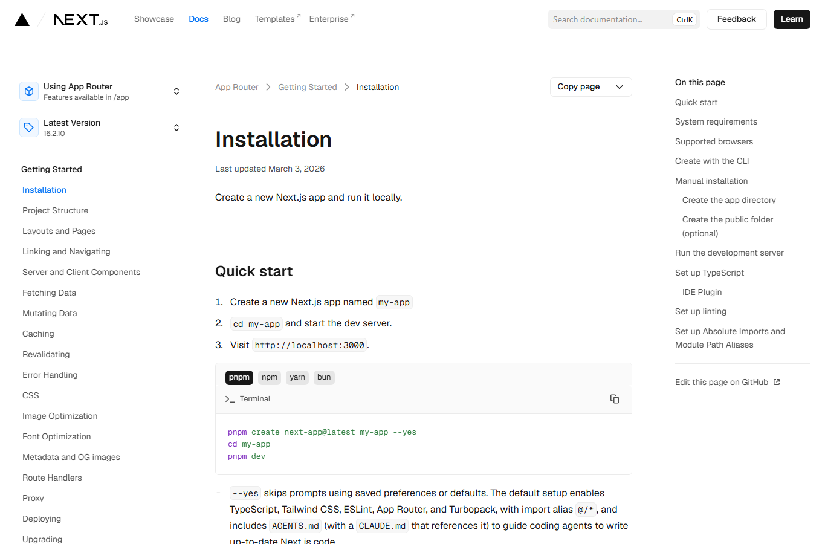Switch to the bun tab

[x=324, y=378]
